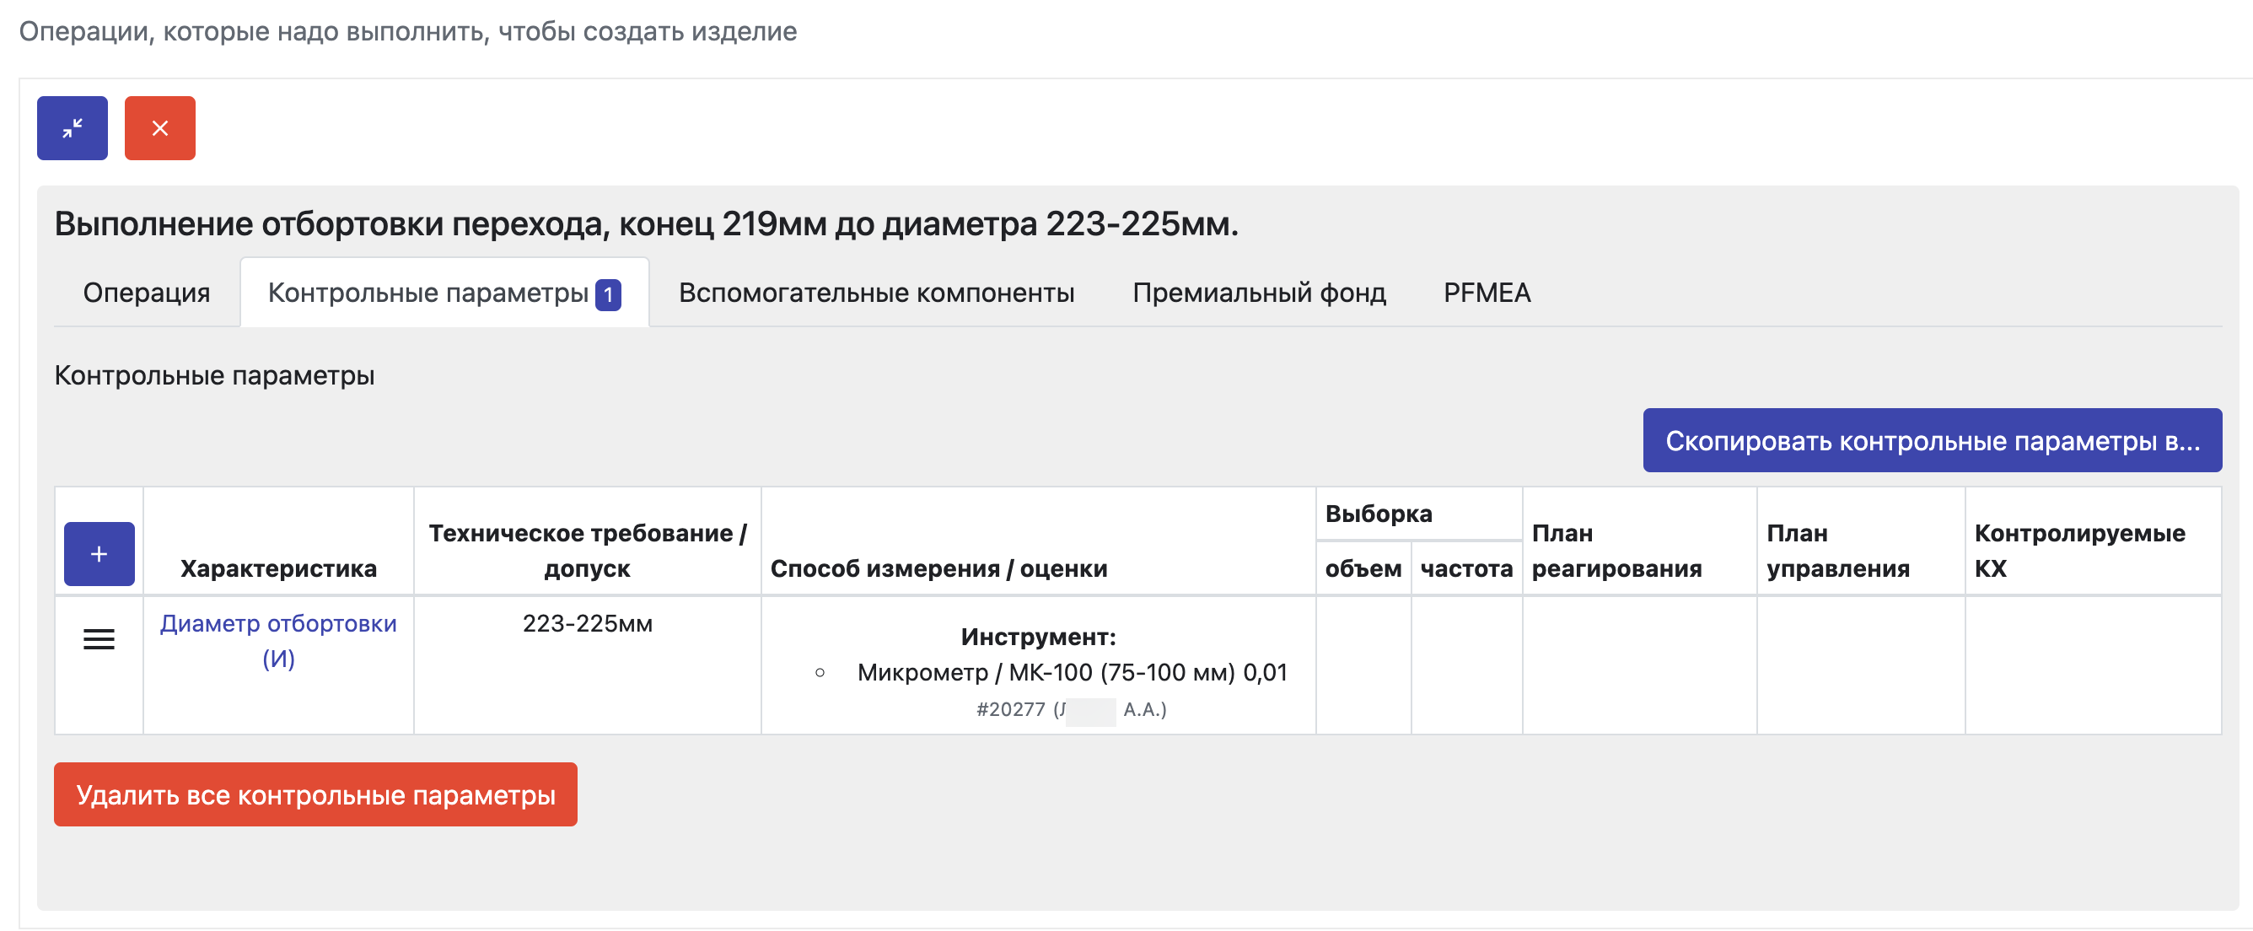Click the red X delete button
Screen dimensions: 2253x931
(160, 127)
